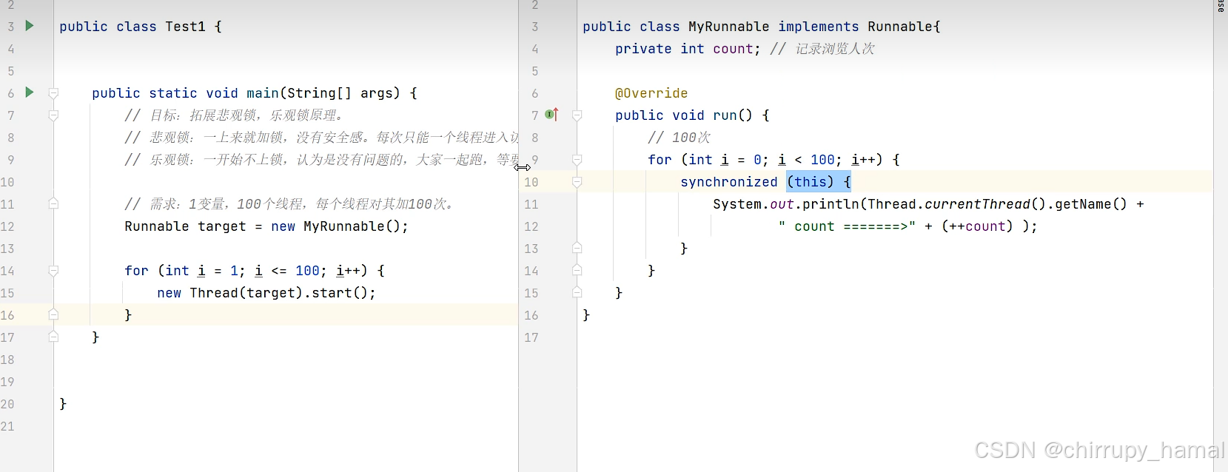Collapse the comment block on Test1 line 7
Screen dimensions: 1228x472
[x=53, y=115]
